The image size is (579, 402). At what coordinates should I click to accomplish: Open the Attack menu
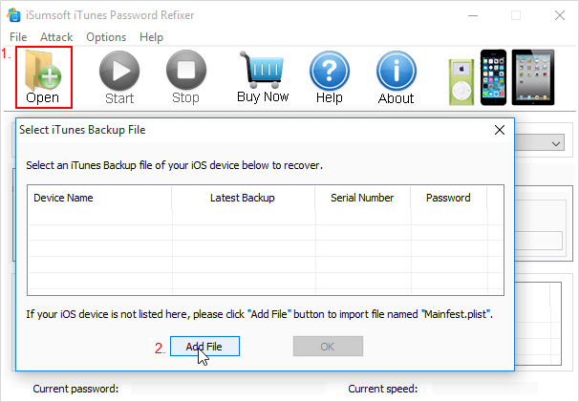tap(56, 37)
